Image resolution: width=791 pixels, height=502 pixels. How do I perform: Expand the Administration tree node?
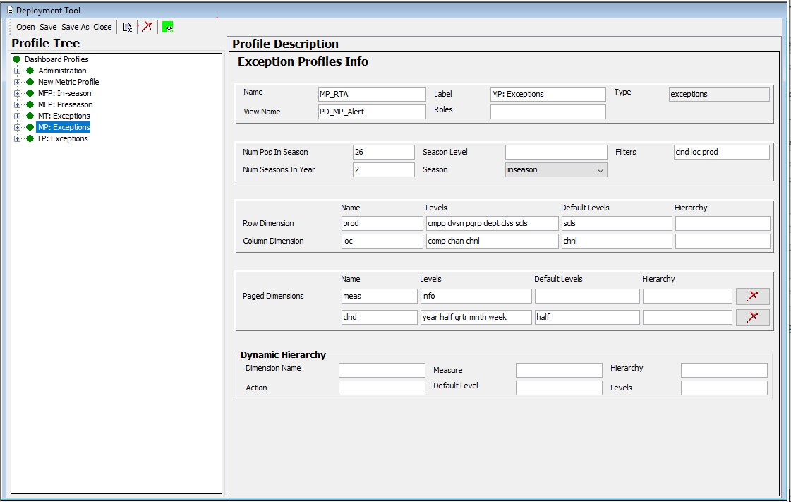pos(17,71)
